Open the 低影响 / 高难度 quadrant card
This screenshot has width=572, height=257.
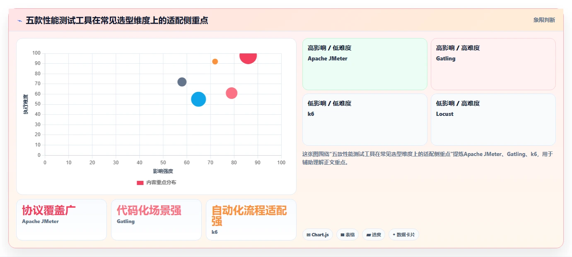point(493,120)
